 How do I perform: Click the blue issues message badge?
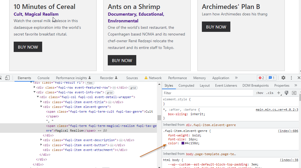(x=271, y=78)
